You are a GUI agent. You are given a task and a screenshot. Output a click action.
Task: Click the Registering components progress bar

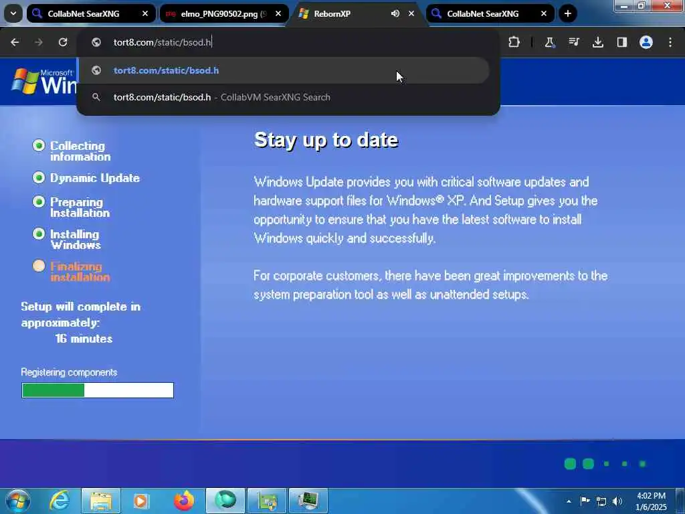98,390
